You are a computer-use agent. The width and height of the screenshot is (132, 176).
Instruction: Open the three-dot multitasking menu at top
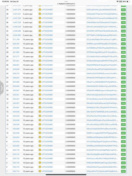[x=66, y=2]
